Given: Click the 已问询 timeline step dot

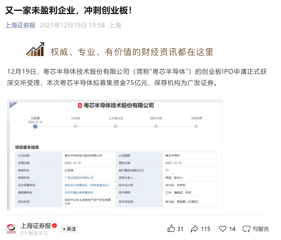Looking at the screenshot, I should click(x=75, y=126).
